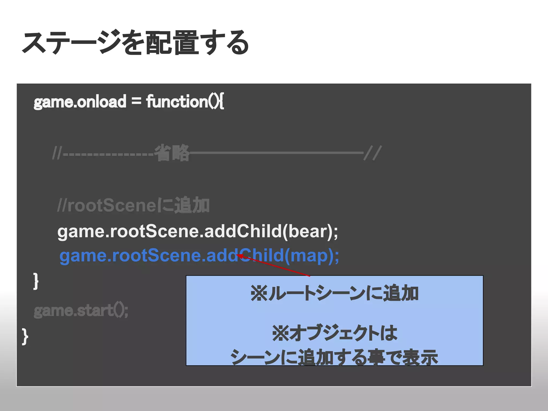Click the slide title ステージを配置する
Screen dimensions: 548x411
tap(136, 43)
